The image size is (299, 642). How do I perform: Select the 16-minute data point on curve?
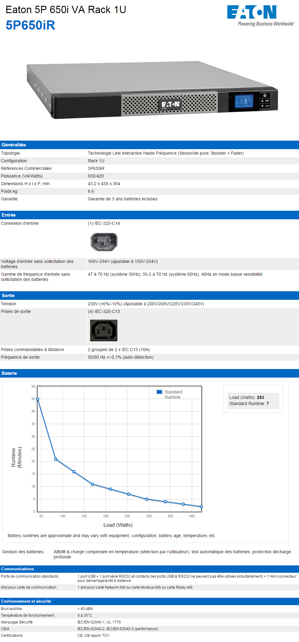[x=74, y=472]
